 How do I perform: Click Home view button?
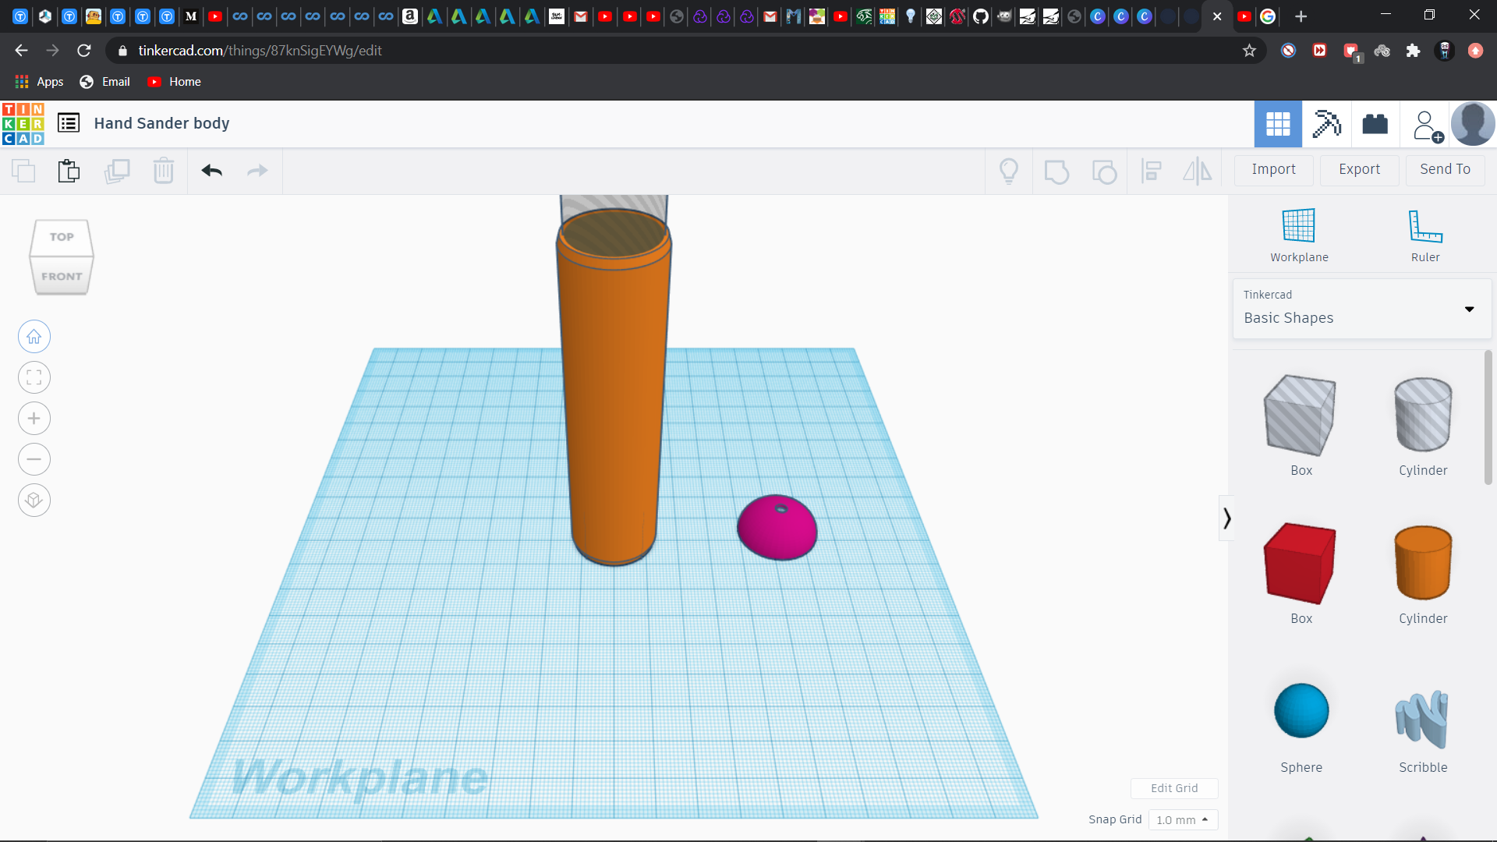pos(34,337)
